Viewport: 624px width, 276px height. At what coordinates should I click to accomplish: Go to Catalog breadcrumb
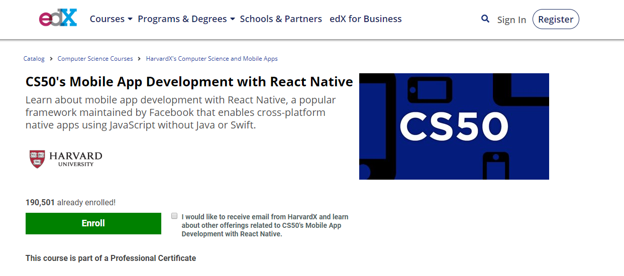[34, 59]
